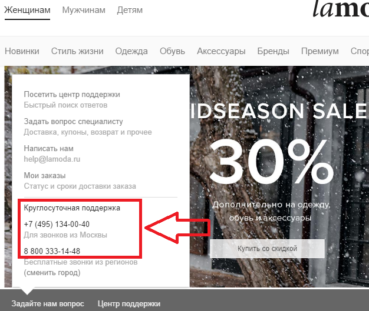Viewport: 369px width, 311px height.
Task: Open the Одежда category
Action: pos(131,51)
